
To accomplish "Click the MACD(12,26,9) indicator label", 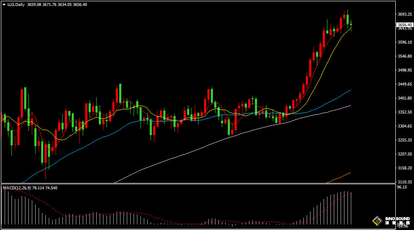I will tap(17, 188).
